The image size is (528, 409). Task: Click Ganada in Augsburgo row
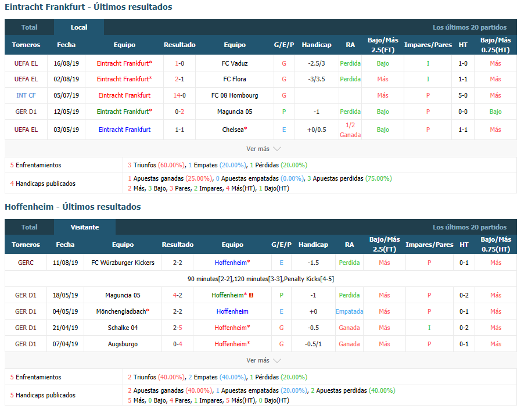click(349, 344)
